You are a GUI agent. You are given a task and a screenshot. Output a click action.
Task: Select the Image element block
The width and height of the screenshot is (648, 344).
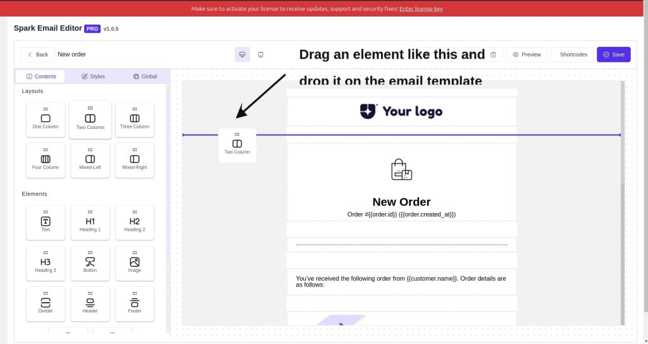[135, 264]
